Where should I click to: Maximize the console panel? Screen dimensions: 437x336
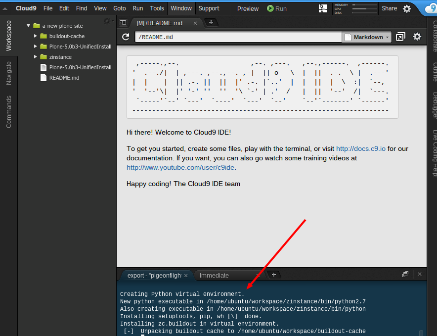pyautogui.click(x=405, y=274)
